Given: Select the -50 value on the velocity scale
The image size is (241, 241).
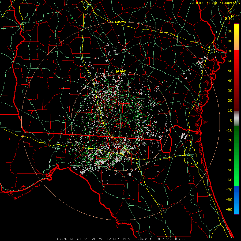Looking at the screenshot, I should click(x=229, y=170).
